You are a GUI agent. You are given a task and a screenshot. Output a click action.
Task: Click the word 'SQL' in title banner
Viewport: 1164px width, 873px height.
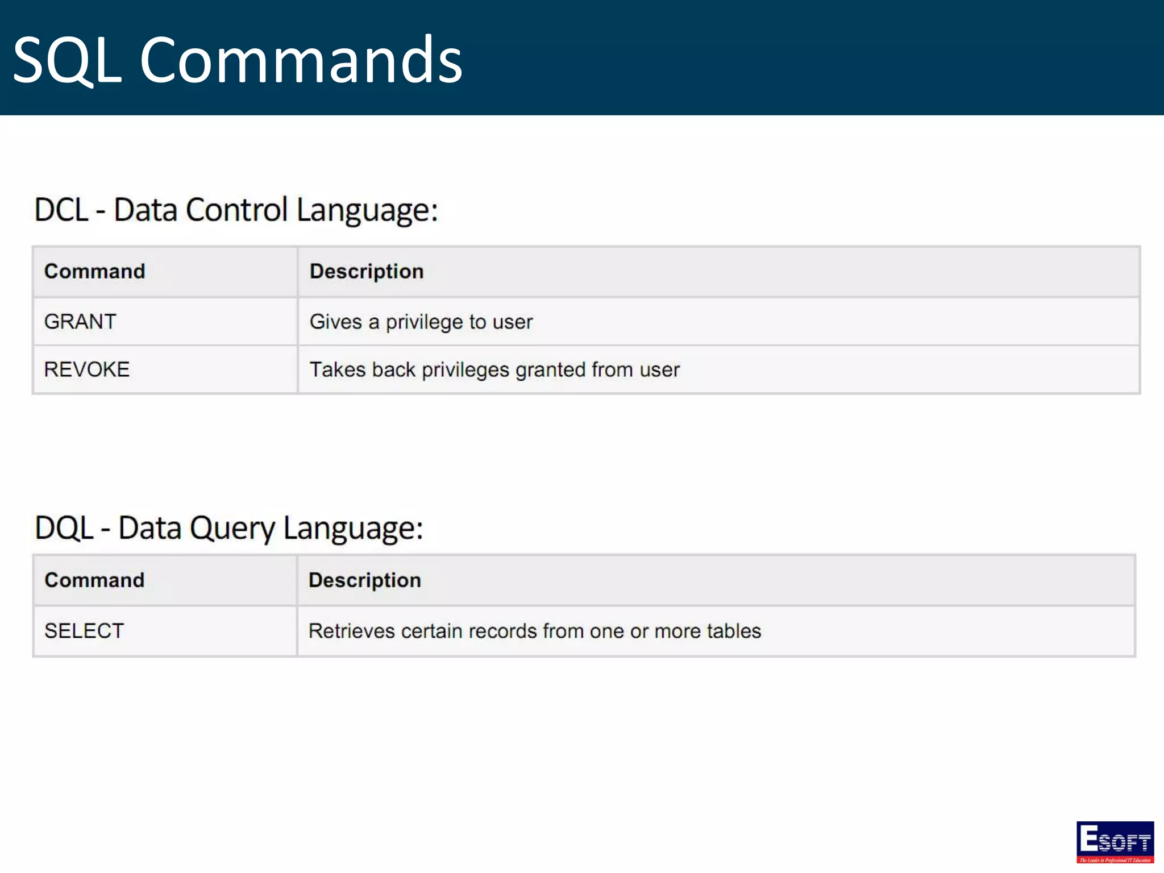(67, 60)
